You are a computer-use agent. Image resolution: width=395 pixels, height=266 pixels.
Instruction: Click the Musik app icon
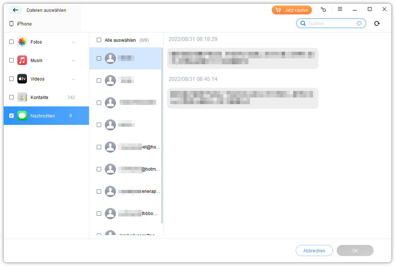[22, 60]
